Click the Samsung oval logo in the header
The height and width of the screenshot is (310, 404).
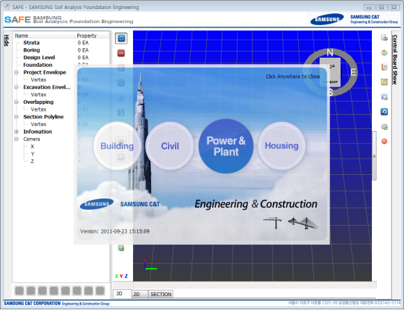(x=327, y=20)
